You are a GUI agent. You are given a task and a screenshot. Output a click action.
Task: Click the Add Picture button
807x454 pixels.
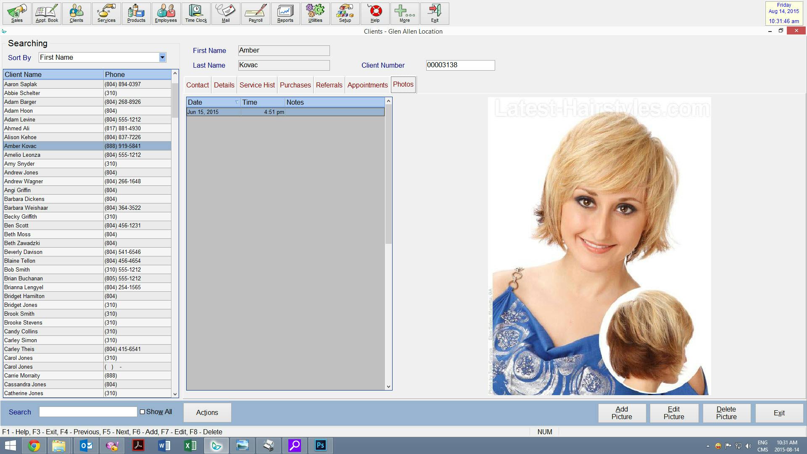[x=621, y=412]
